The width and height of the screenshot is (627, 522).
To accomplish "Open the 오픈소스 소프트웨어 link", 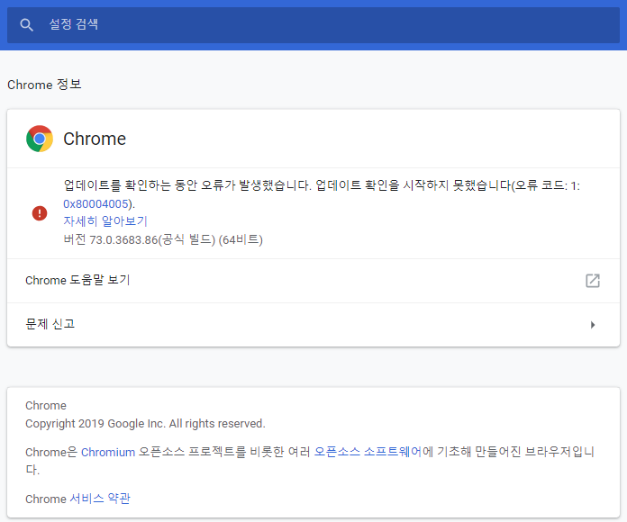I will [368, 452].
